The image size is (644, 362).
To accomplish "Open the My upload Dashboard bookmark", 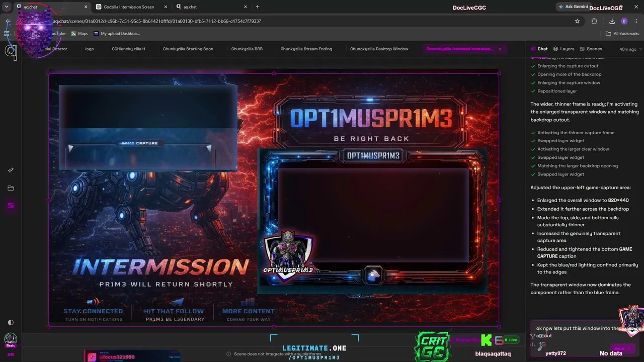I will [x=117, y=34].
